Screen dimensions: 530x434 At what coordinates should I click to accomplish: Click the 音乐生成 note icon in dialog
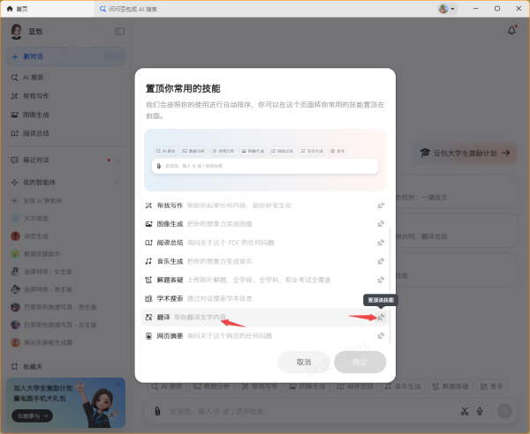point(148,261)
